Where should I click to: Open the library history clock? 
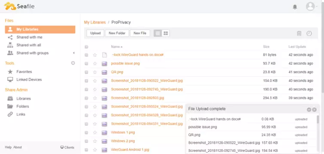coord(309,33)
